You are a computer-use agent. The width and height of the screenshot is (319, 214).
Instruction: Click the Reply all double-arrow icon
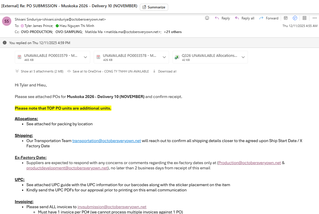(x=237, y=18)
